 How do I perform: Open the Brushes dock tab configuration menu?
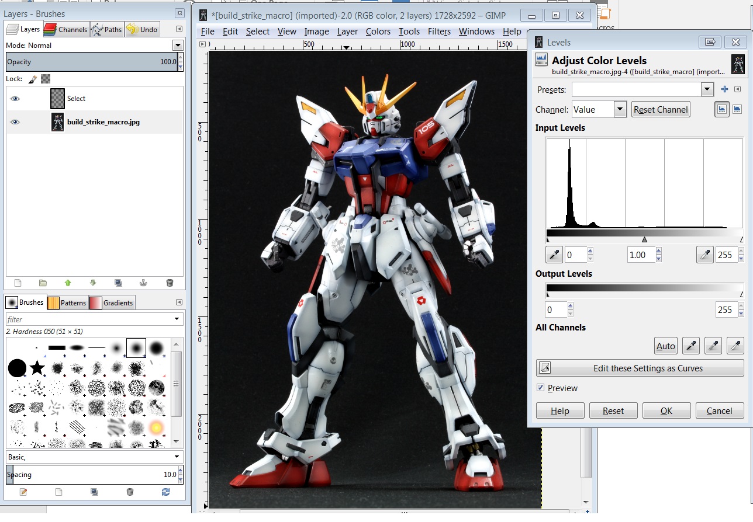(178, 302)
